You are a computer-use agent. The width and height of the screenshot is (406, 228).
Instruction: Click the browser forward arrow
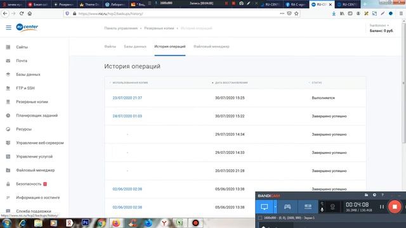(x=13, y=13)
